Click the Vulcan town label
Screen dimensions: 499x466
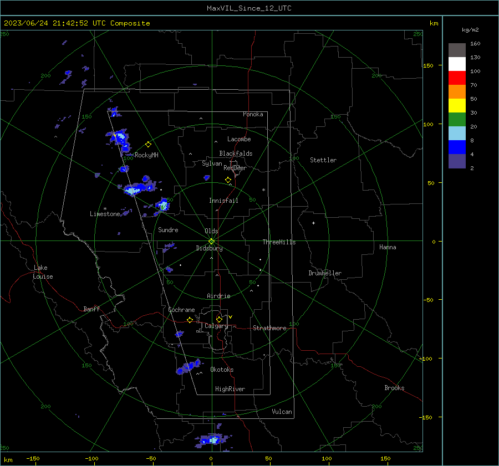coord(282,412)
